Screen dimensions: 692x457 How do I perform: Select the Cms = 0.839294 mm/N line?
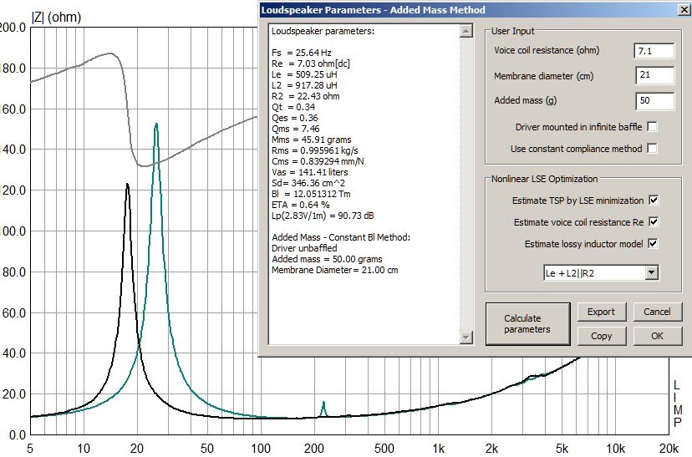(x=318, y=161)
